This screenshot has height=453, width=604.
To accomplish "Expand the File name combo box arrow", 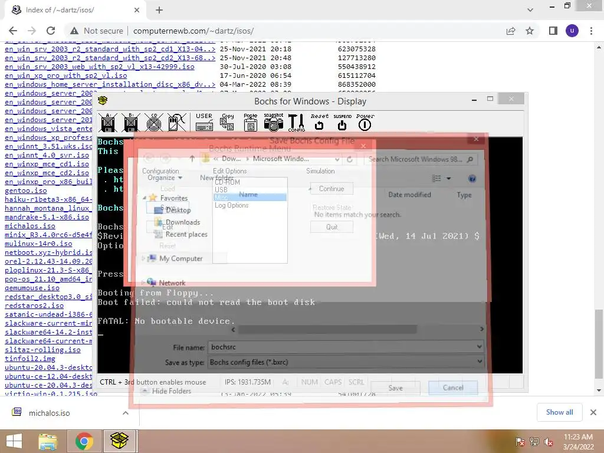I will click(480, 347).
